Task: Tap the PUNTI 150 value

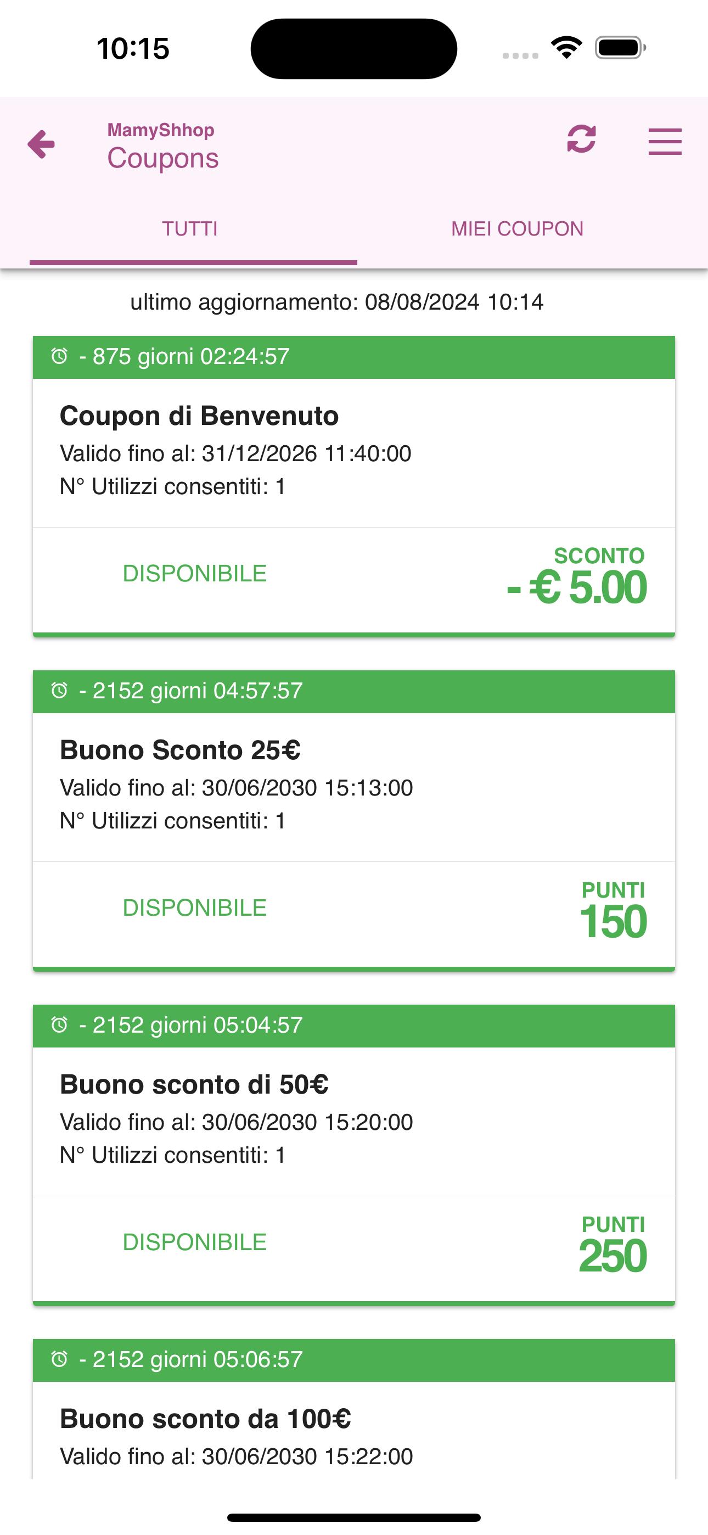Action: (613, 910)
